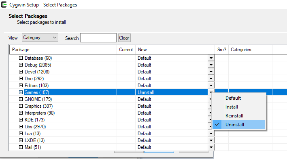Expand the Libs (2970) category
The image size is (287, 159).
coord(21,126)
